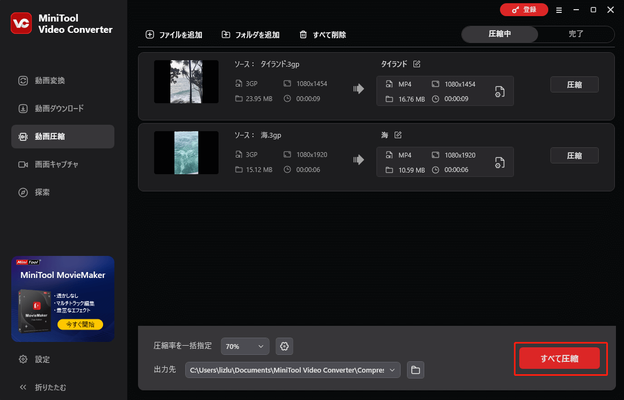Click the arrow icon in 海 row

click(x=359, y=159)
